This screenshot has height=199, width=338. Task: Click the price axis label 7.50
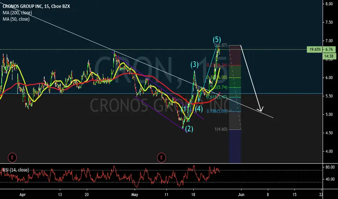point(329,22)
